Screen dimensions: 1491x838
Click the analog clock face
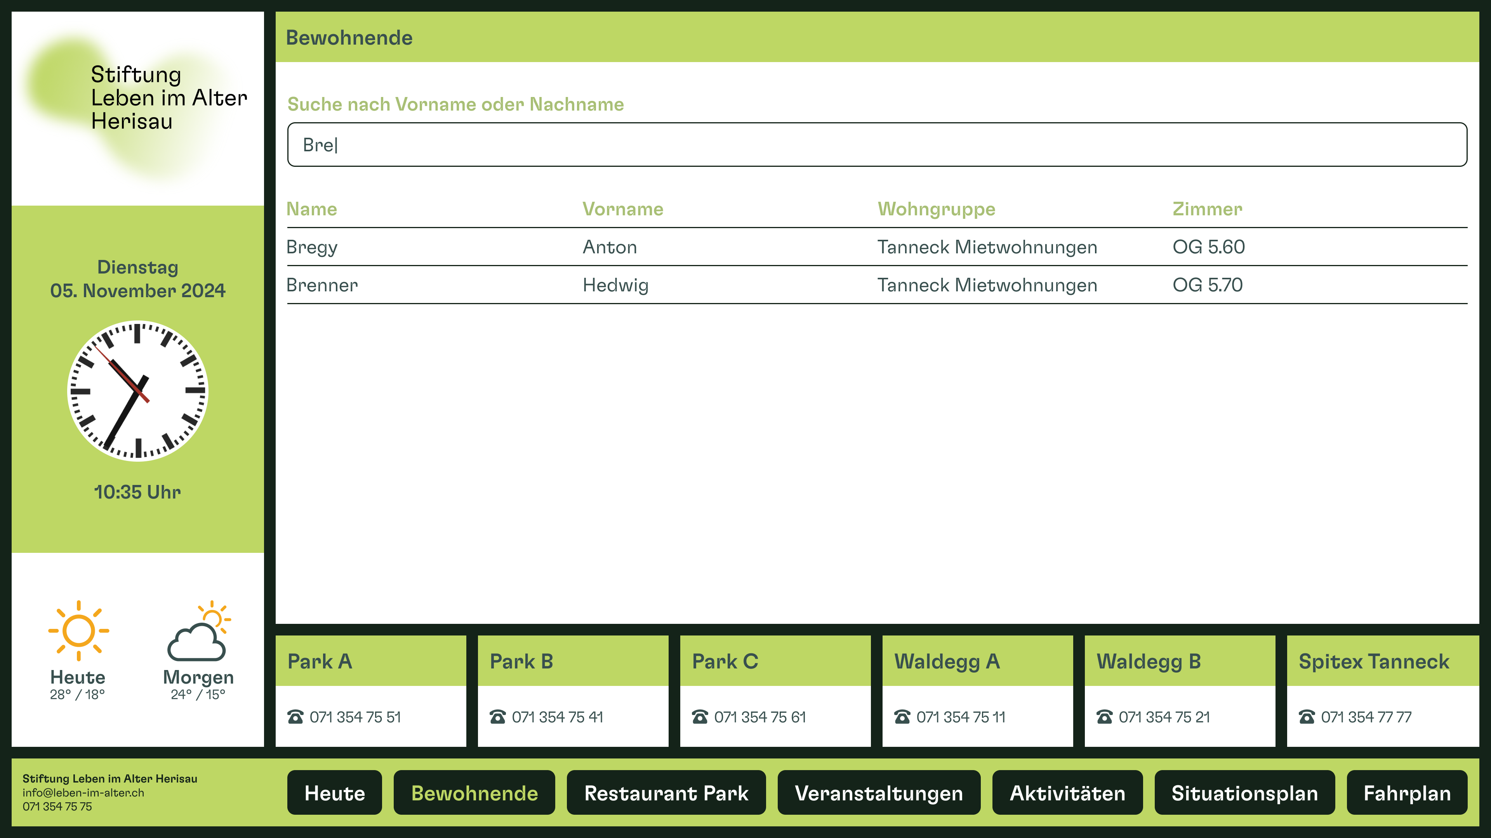point(138,391)
